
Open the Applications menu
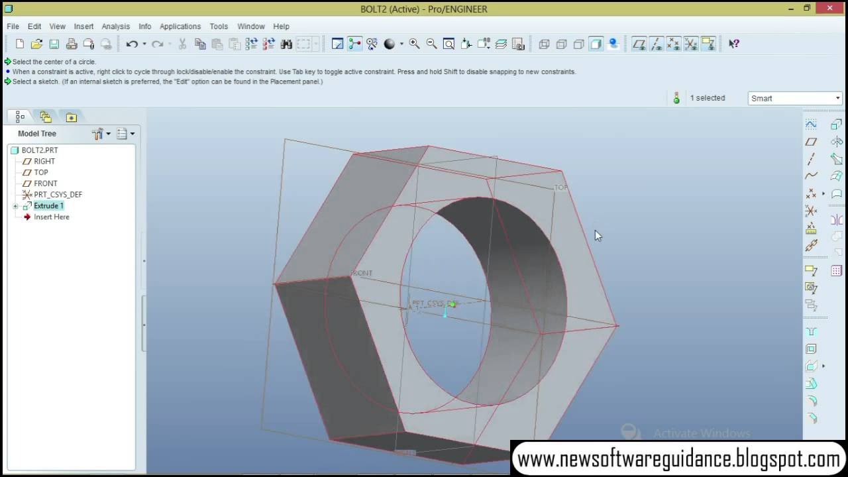[x=180, y=26]
